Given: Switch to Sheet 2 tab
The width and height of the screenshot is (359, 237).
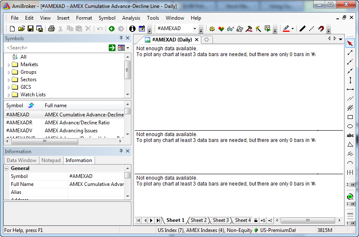Looking at the screenshot, I should [198, 220].
